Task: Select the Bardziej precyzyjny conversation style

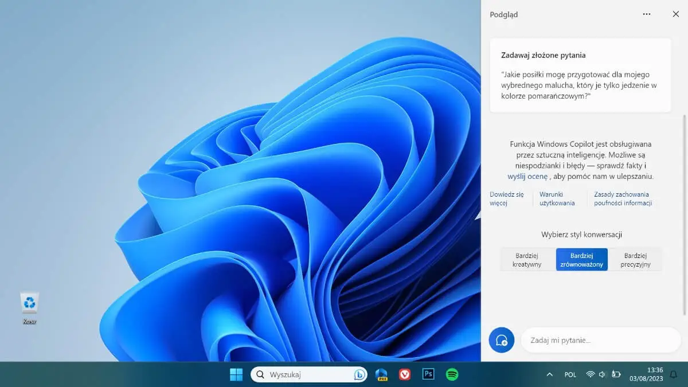Action: pos(635,259)
